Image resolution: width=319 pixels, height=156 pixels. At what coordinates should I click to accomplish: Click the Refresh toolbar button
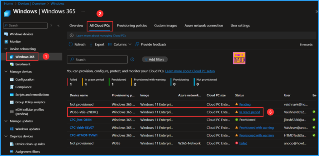(x=77, y=44)
